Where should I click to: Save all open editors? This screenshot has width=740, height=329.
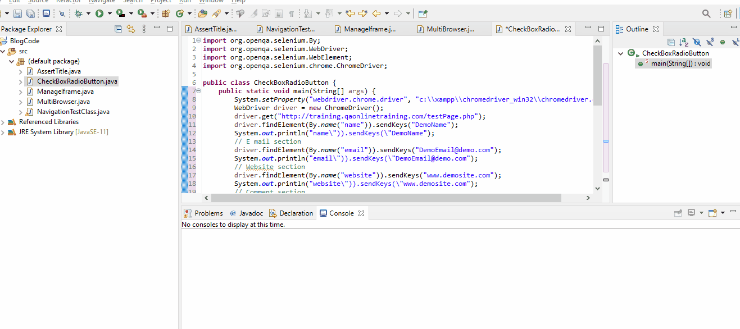(x=31, y=12)
